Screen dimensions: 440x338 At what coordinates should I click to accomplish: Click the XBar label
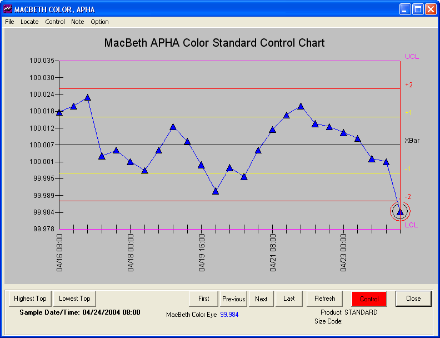(412, 141)
